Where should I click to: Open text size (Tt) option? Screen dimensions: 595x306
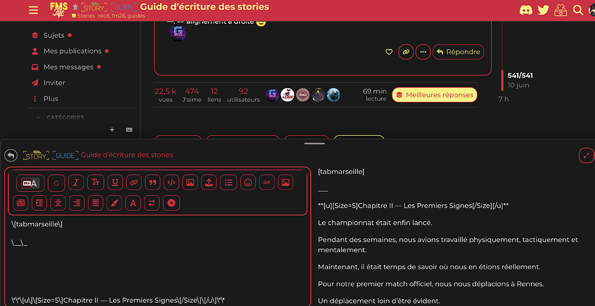coord(95,183)
